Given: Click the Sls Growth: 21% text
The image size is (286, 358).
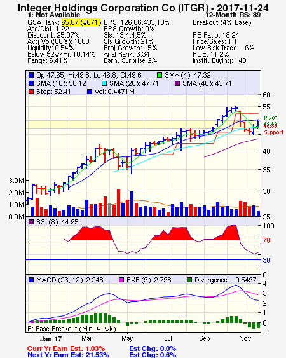Looking at the screenshot, I should click(129, 41).
